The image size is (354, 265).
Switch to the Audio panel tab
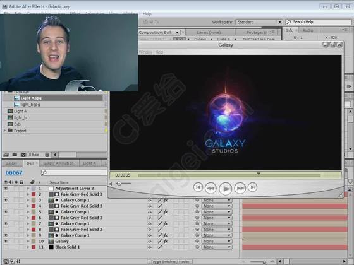coord(308,30)
